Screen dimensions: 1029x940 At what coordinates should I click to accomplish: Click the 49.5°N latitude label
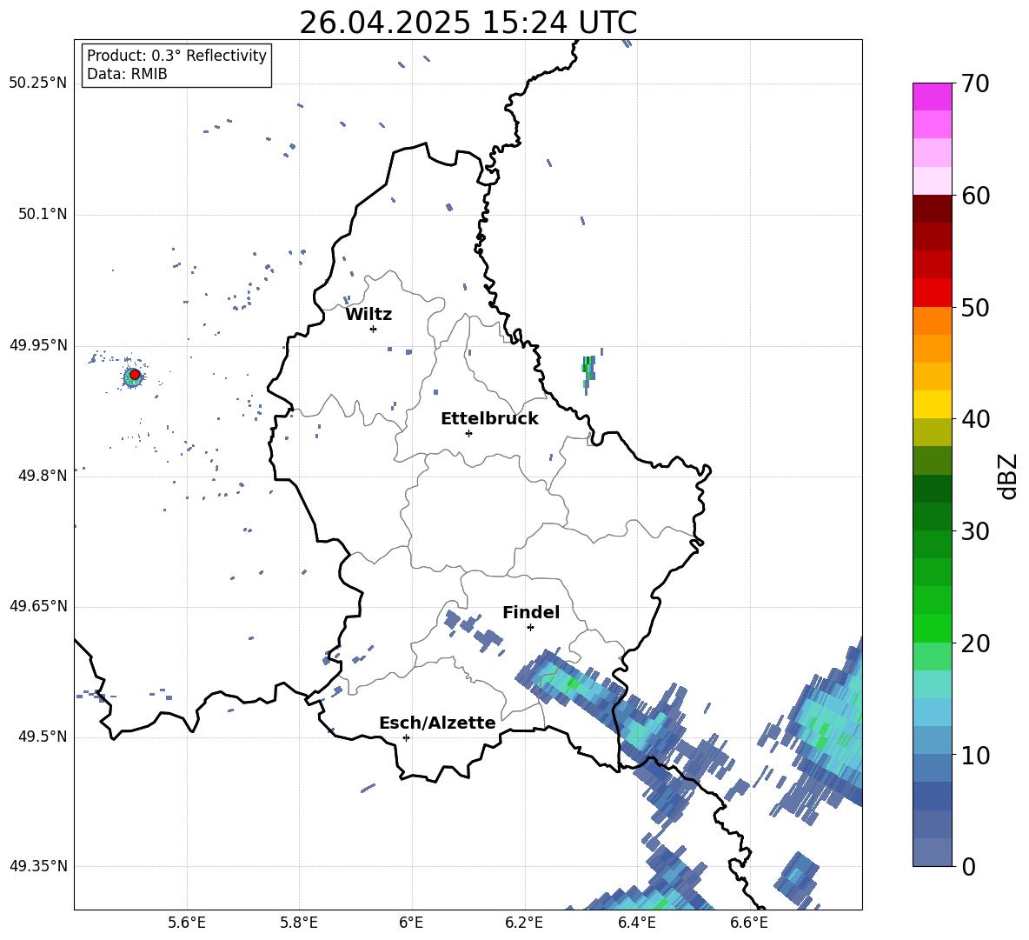point(43,737)
